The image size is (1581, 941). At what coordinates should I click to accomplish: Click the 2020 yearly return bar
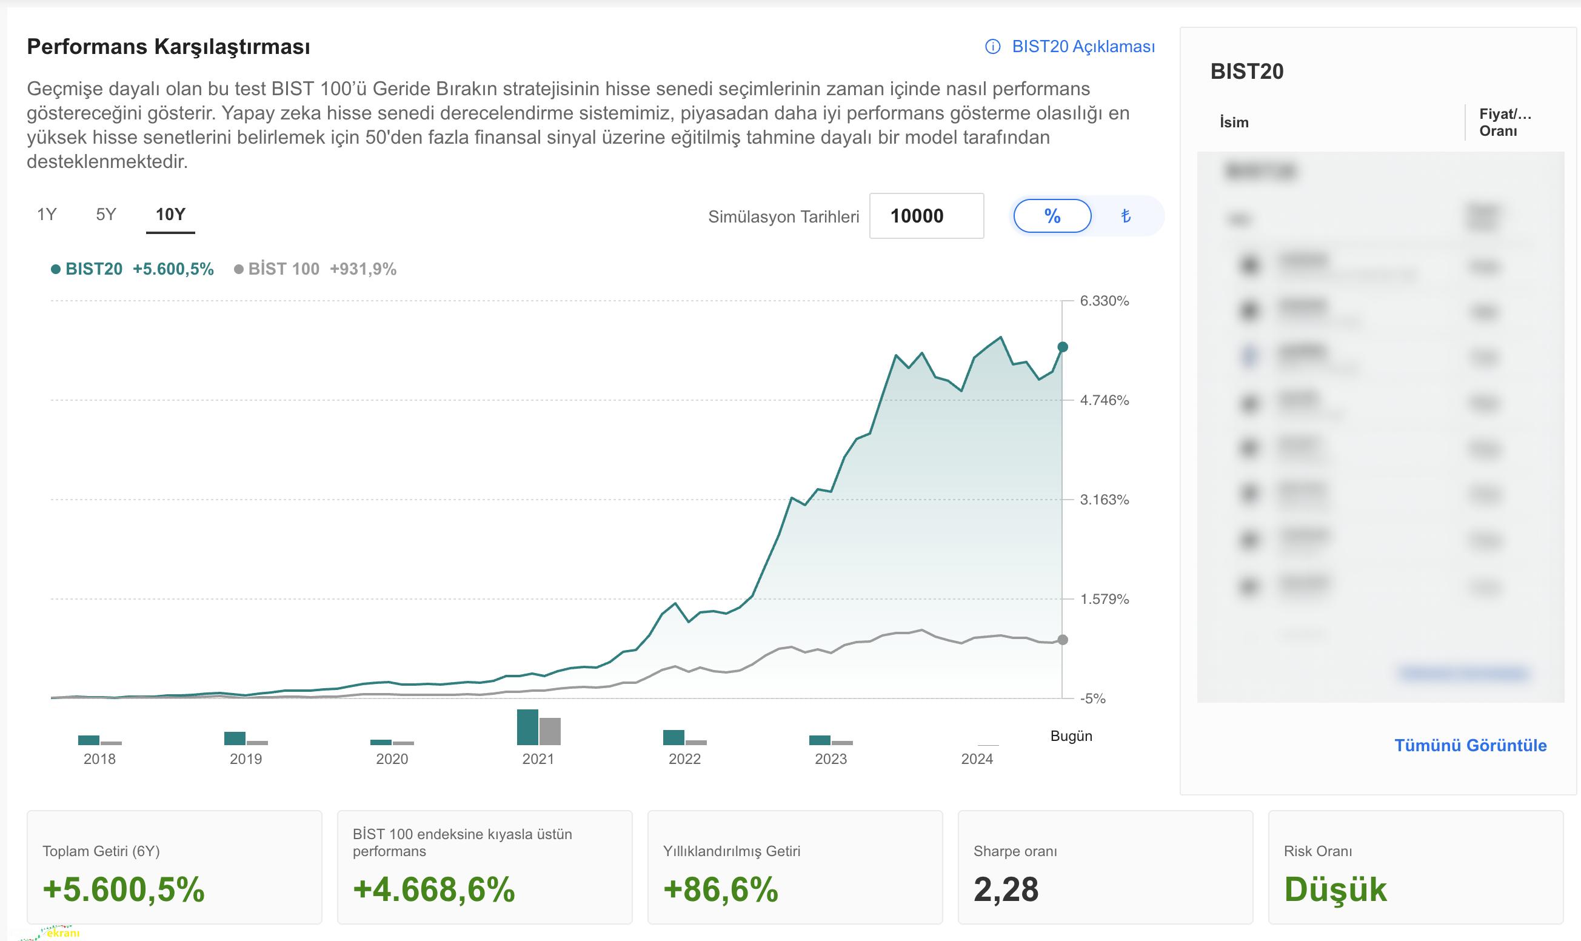click(381, 742)
